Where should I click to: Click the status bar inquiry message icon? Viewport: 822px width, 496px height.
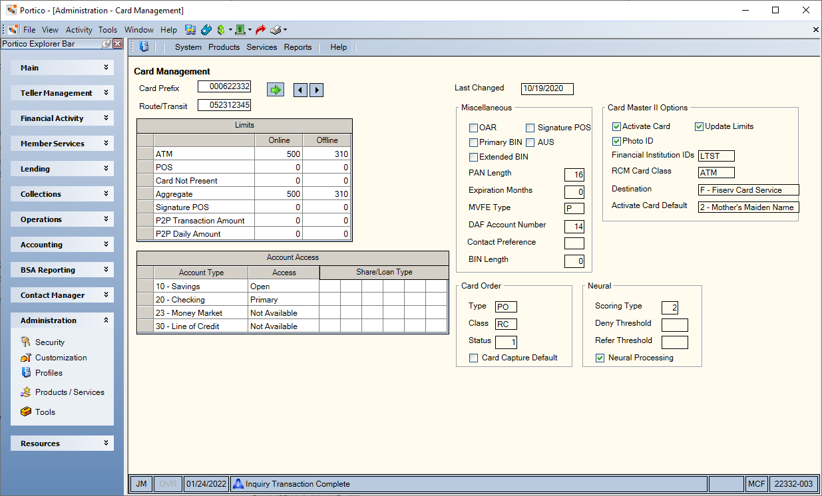point(238,484)
